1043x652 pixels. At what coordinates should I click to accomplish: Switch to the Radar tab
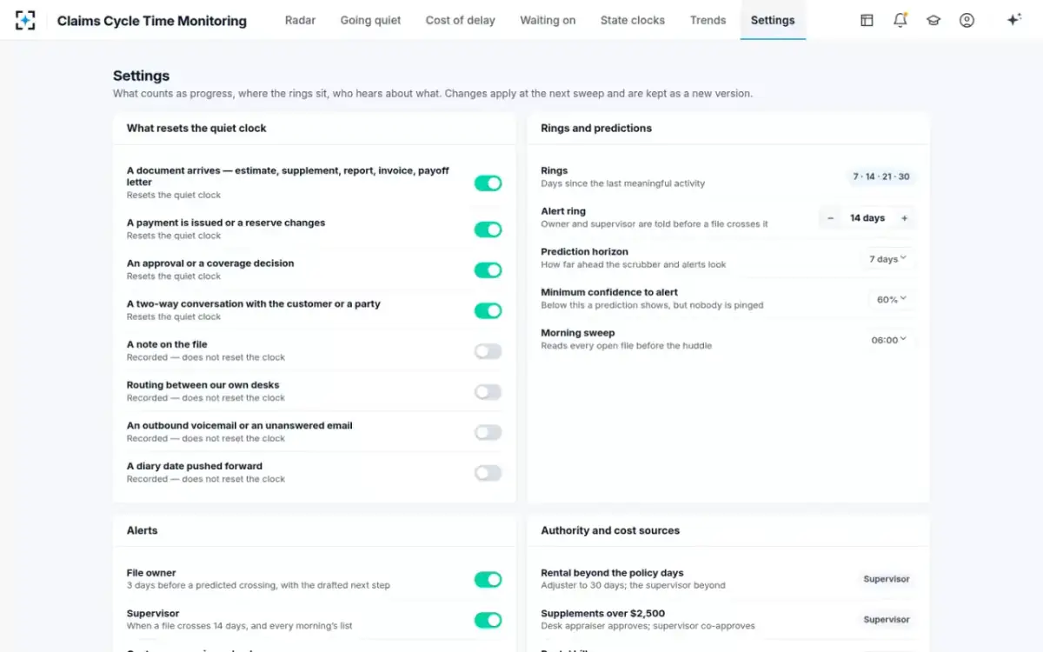point(300,20)
